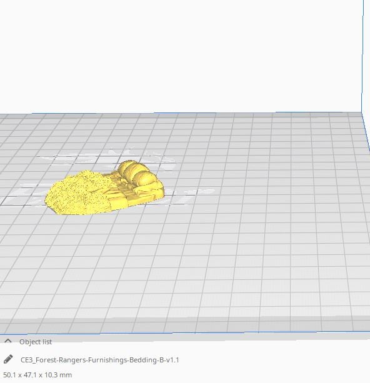Select the yellow bedding model on plate
Image resolution: width=370 pixels, height=383 pixels.
104,187
